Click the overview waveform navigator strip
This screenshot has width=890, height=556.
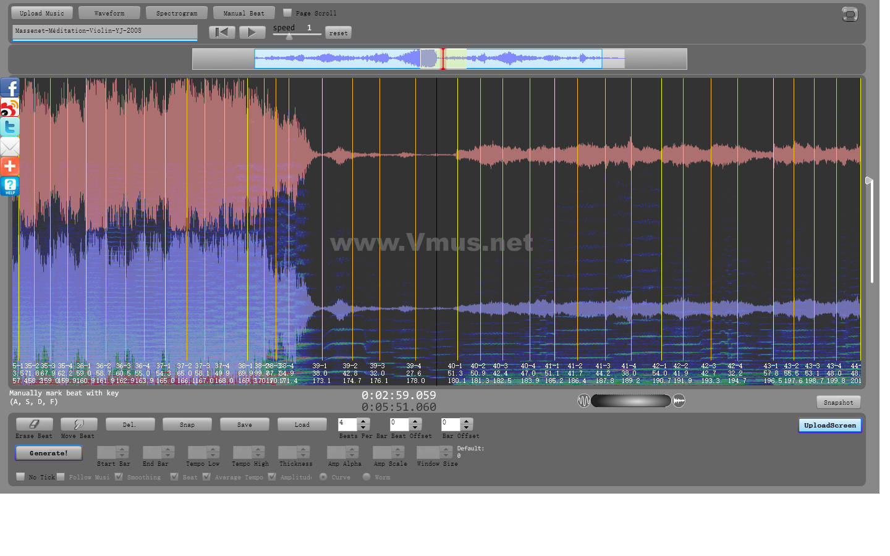click(439, 59)
